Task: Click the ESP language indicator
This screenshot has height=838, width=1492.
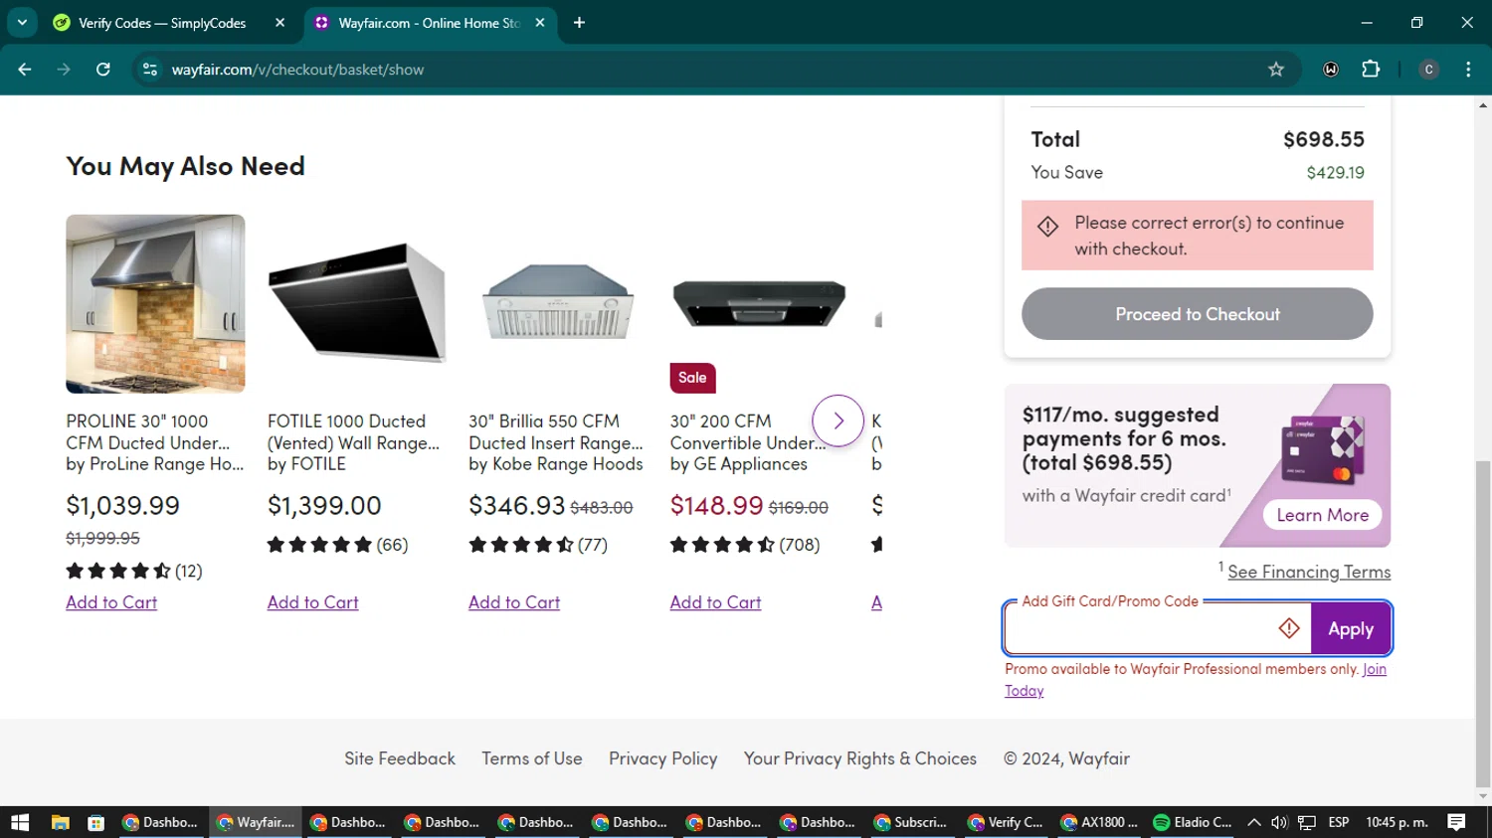Action: point(1339,822)
